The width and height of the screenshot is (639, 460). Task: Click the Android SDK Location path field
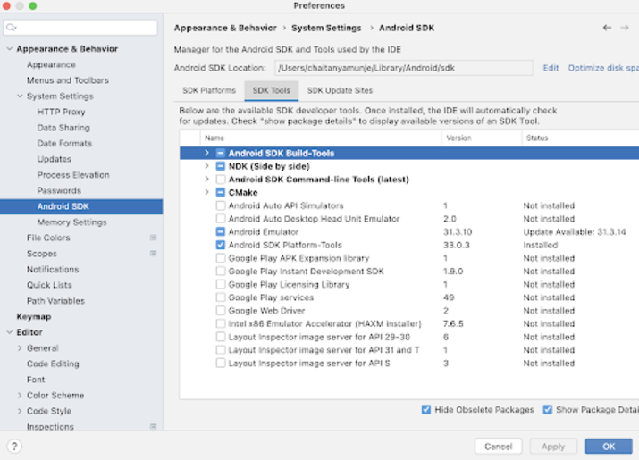402,68
